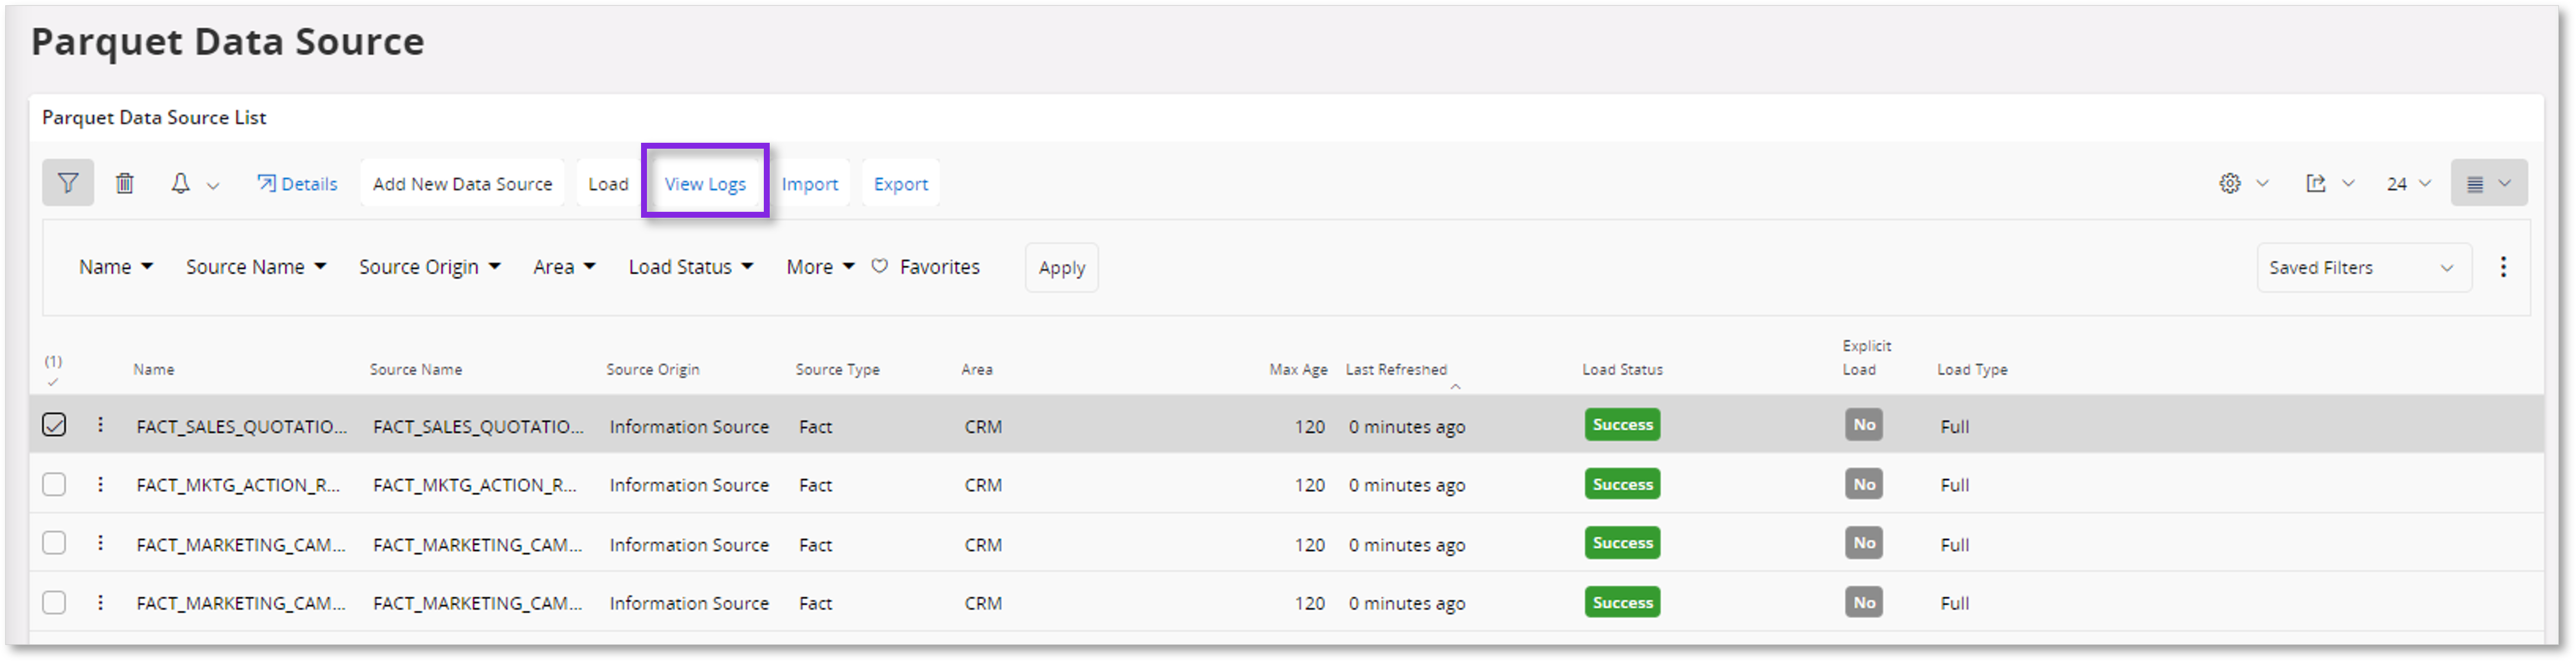
Task: Click the filter funnel icon
Action: (67, 183)
